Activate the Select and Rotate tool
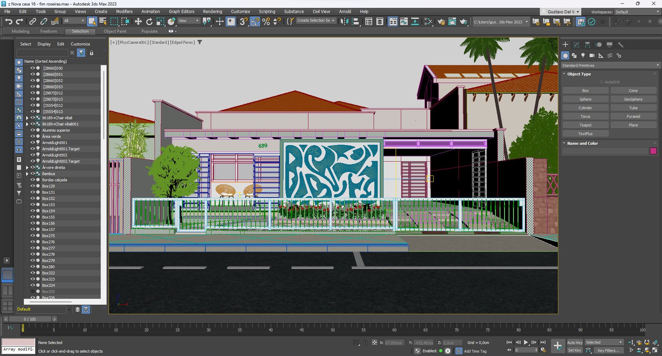Viewport: 662px width, 356px height. 149,22
